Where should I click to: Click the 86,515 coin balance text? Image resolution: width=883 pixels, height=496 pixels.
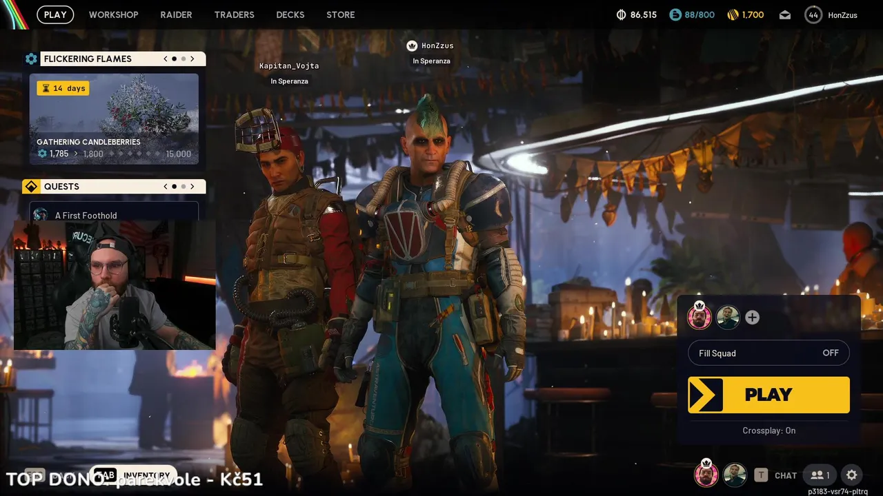[x=644, y=14]
